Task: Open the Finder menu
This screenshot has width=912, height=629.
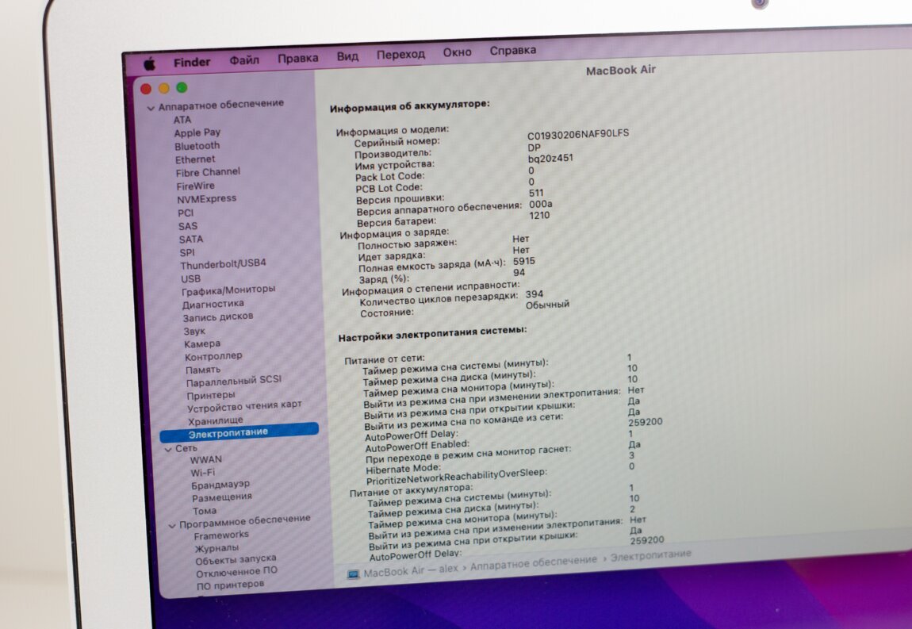Action: pos(192,62)
